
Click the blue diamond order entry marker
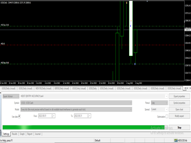tap(135, 64)
